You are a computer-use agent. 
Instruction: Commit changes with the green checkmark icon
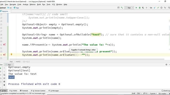158,8
